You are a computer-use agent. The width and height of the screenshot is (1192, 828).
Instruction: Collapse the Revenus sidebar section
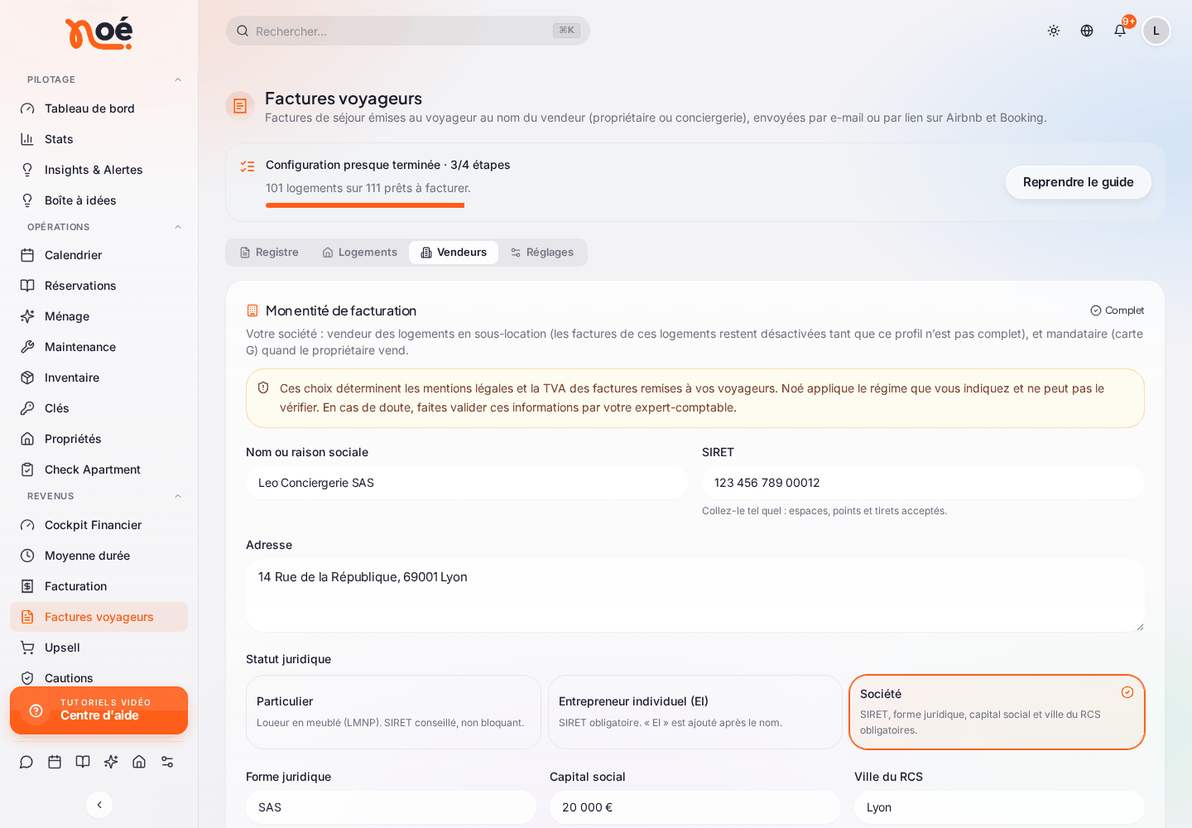point(178,496)
